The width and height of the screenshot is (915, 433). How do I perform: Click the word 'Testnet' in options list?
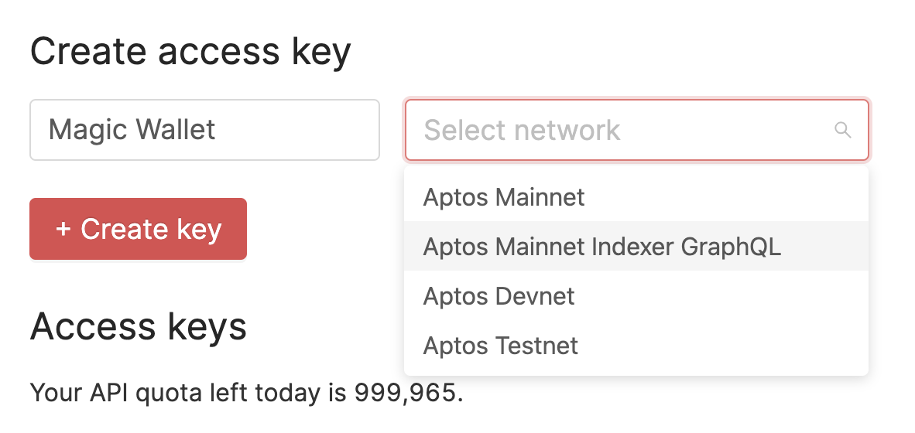537,346
